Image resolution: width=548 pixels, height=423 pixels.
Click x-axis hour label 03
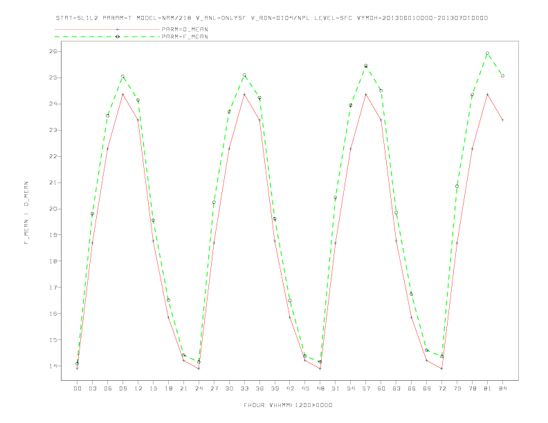click(92, 388)
